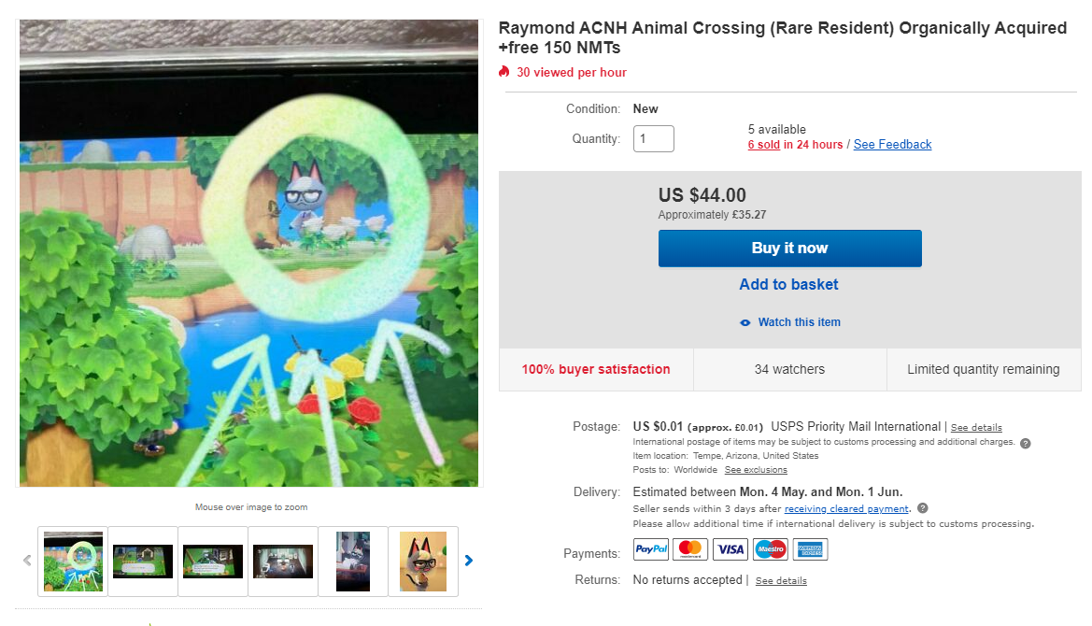This screenshot has width=1092, height=626.
Task: Click the PayPal payment icon
Action: pyautogui.click(x=651, y=550)
